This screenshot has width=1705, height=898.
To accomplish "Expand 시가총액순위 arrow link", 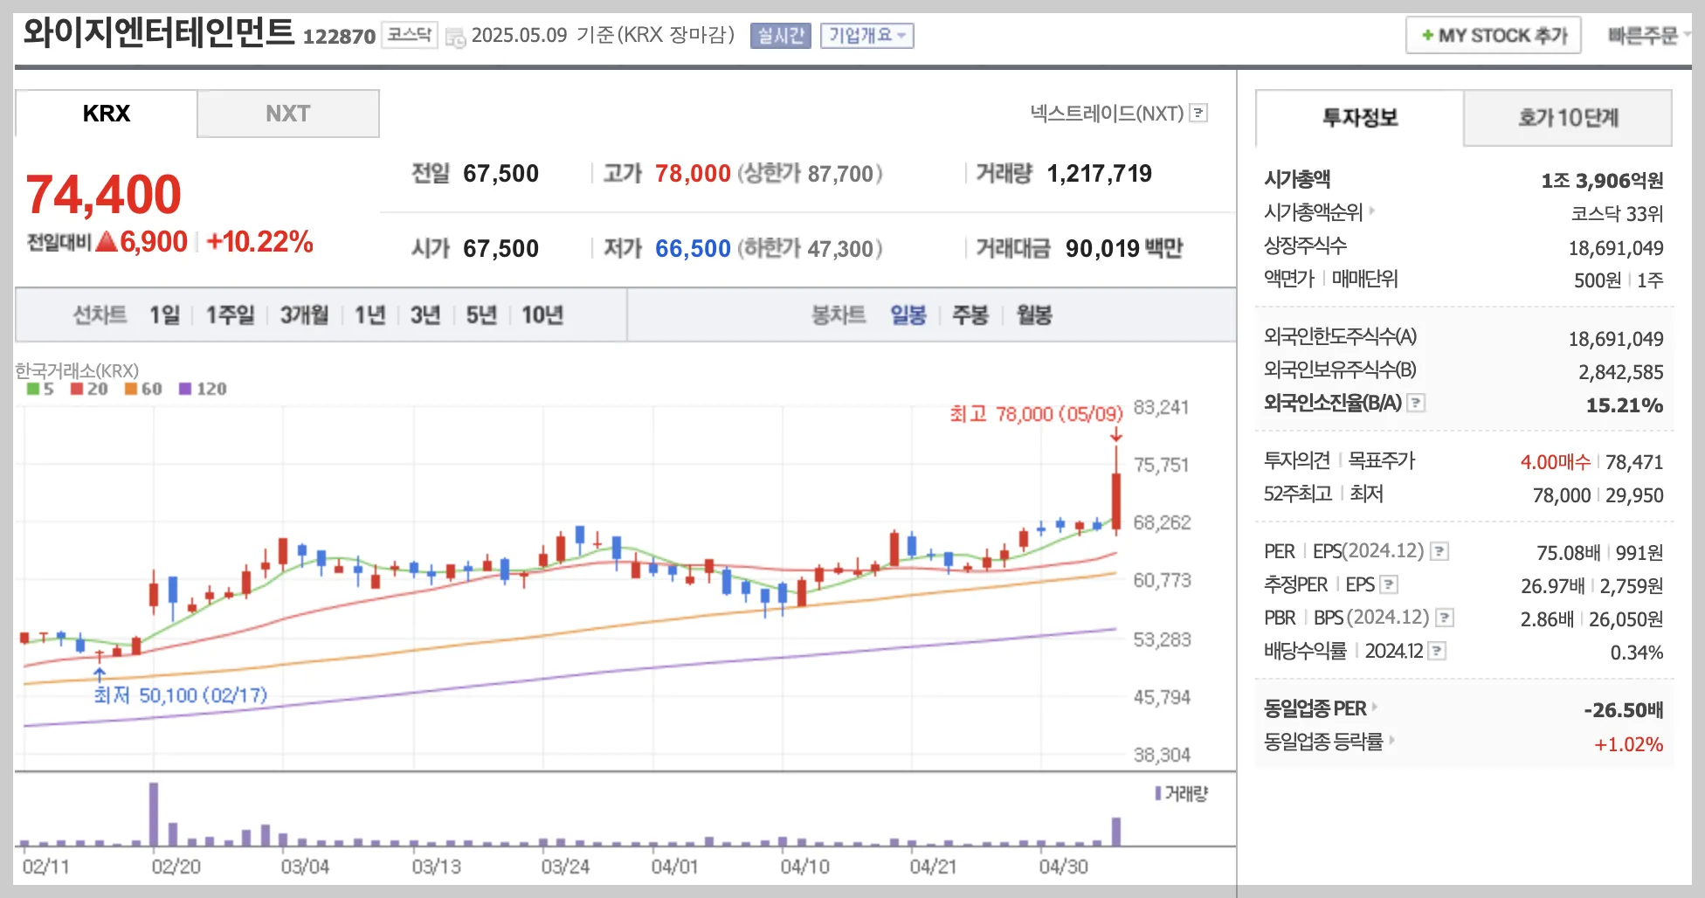I will (1372, 211).
